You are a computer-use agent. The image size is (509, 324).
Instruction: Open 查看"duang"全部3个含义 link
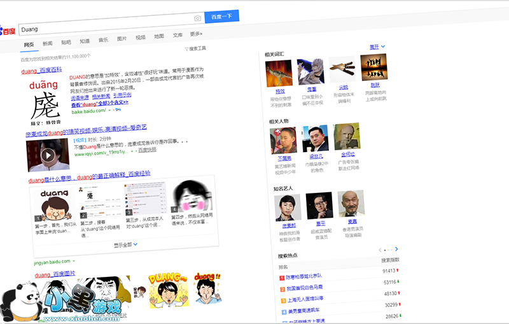point(100,103)
